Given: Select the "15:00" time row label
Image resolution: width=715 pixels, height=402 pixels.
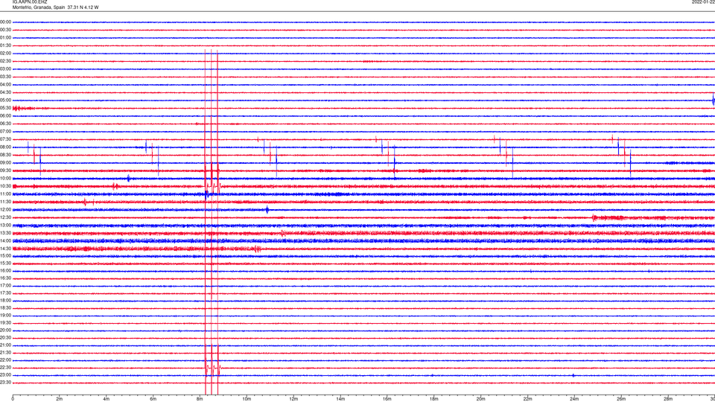Looking at the screenshot, I should (x=5, y=255).
